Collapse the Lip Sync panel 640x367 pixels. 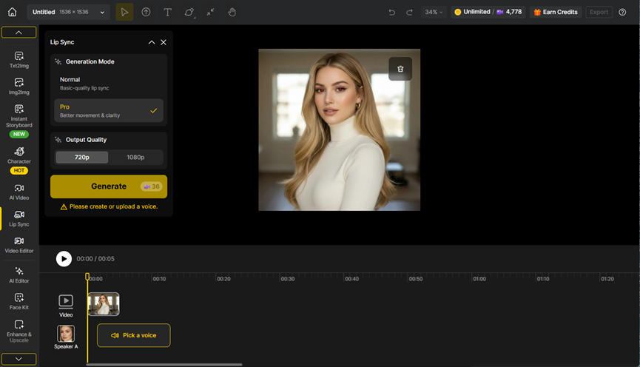pos(152,42)
